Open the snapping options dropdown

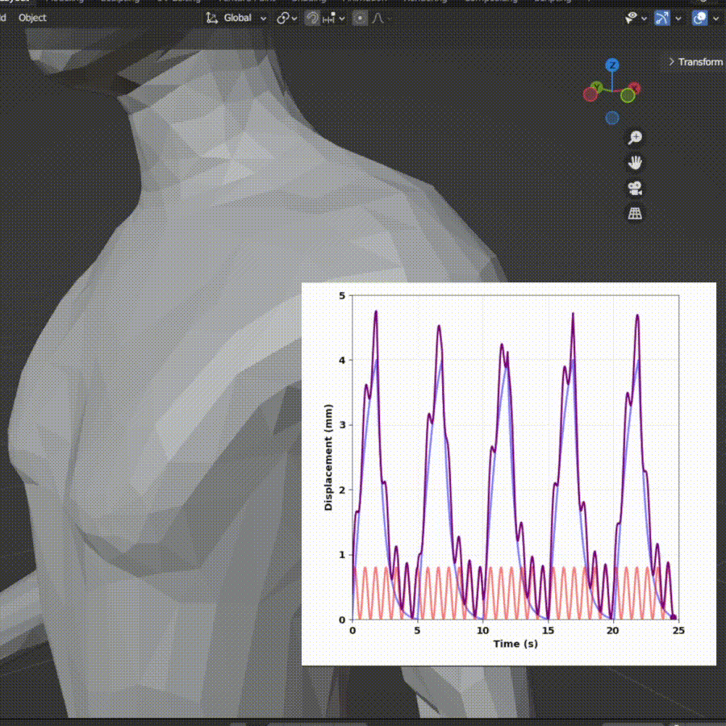(333, 19)
